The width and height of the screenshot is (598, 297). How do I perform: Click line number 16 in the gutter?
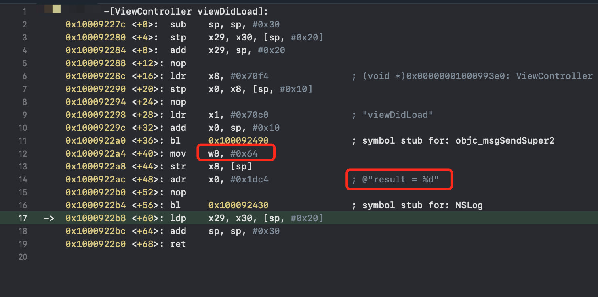23,205
